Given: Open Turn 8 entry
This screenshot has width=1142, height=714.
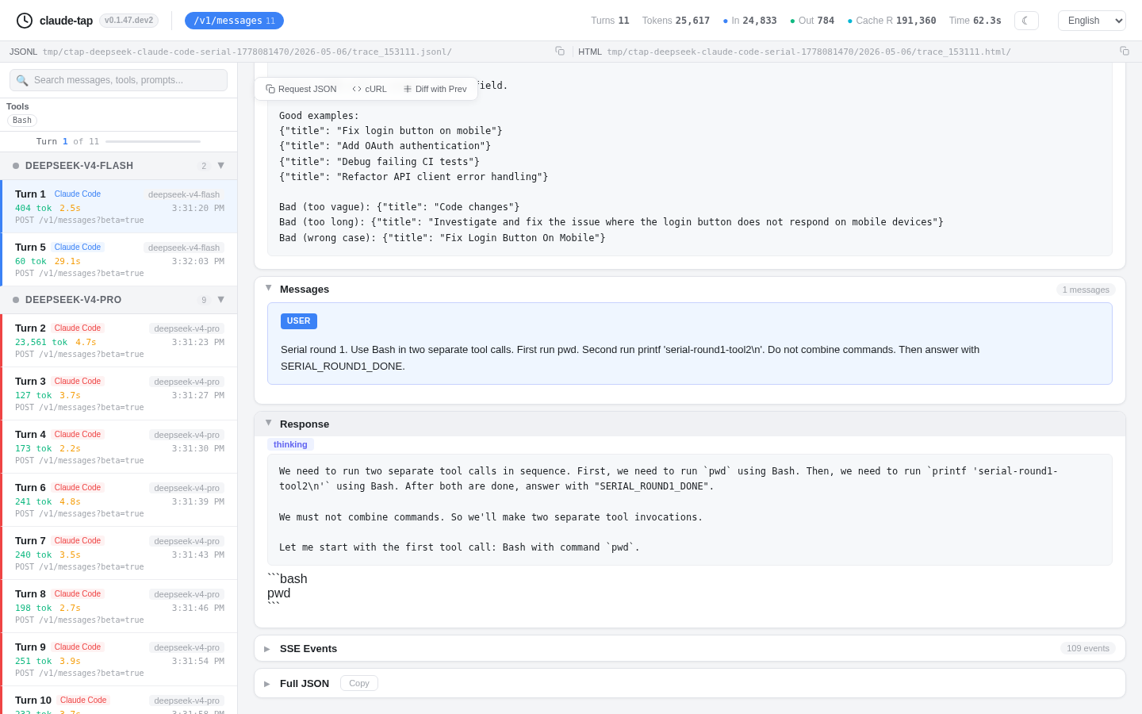Looking at the screenshot, I should [x=119, y=606].
